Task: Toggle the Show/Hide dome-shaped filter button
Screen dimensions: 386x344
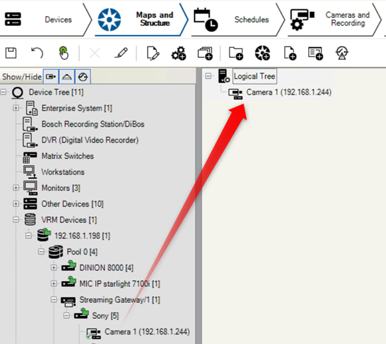Action: (x=67, y=77)
